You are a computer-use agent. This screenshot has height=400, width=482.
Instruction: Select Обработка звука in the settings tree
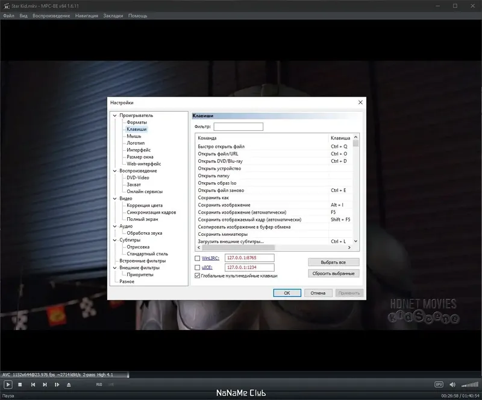144,233
